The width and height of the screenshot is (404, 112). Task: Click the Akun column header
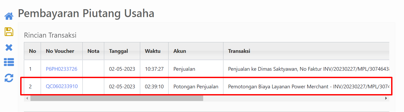click(180, 51)
